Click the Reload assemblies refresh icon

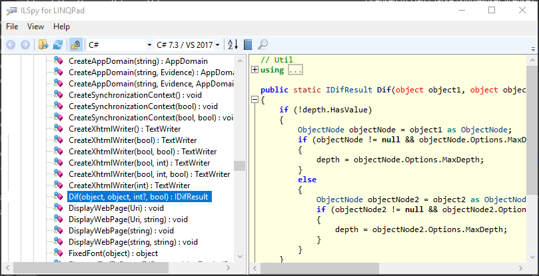click(58, 45)
